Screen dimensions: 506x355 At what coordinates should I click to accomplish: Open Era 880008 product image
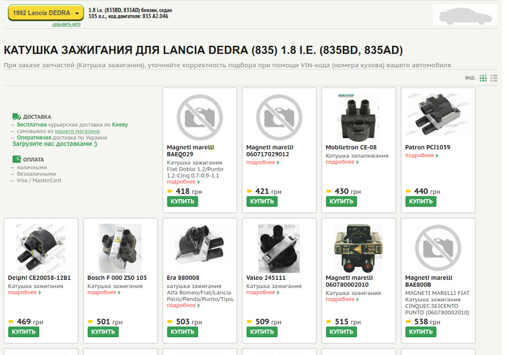[x=200, y=245]
